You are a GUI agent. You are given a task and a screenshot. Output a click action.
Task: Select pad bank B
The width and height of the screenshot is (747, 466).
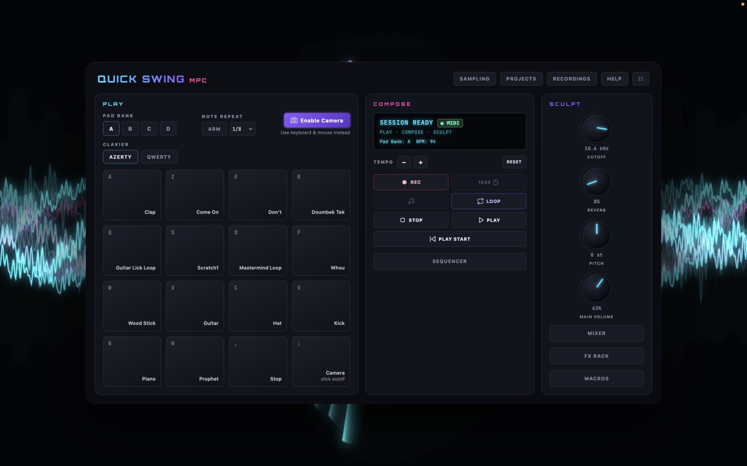[x=130, y=129]
